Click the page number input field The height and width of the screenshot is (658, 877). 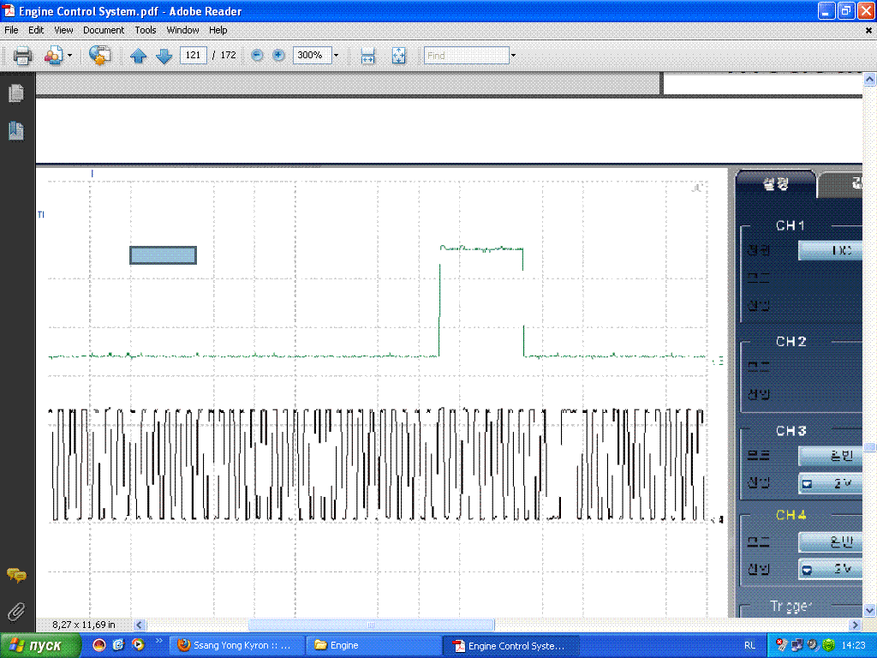coord(193,56)
